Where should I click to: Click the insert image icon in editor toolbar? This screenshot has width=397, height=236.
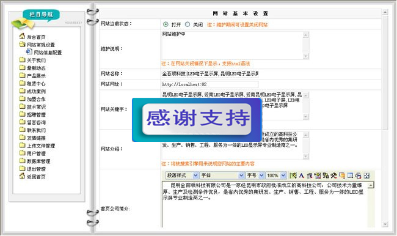pyautogui.click(x=318, y=175)
